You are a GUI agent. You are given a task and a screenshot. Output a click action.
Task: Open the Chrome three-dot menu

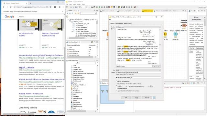[x=63, y=7]
